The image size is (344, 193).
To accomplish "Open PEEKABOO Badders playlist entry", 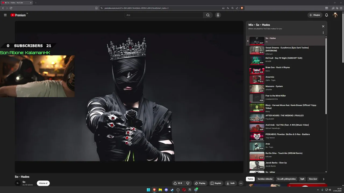I will (x=286, y=137).
